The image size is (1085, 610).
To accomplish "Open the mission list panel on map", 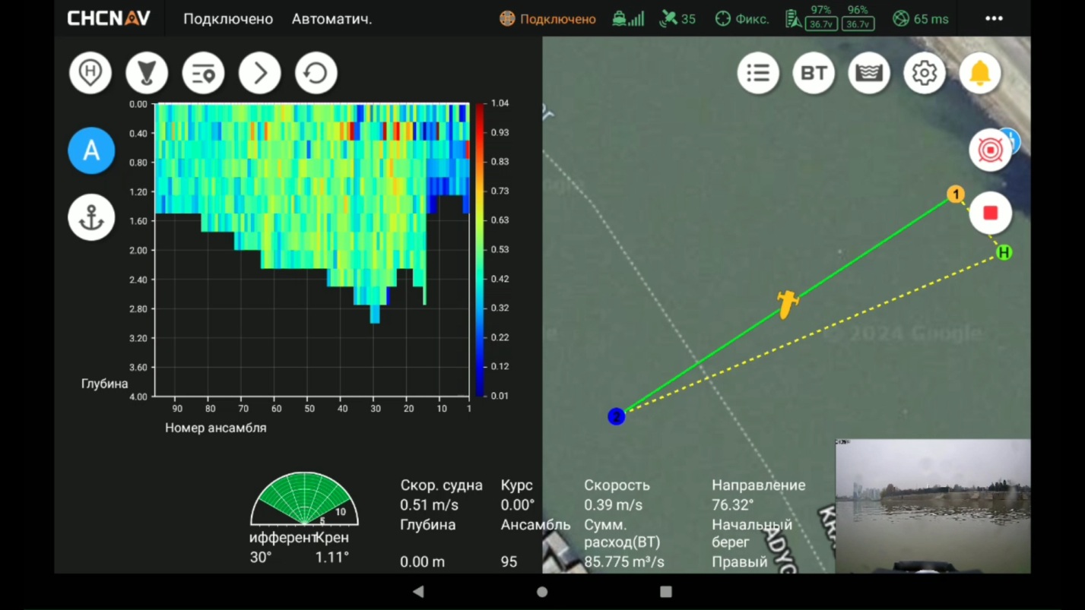I will [x=757, y=73].
